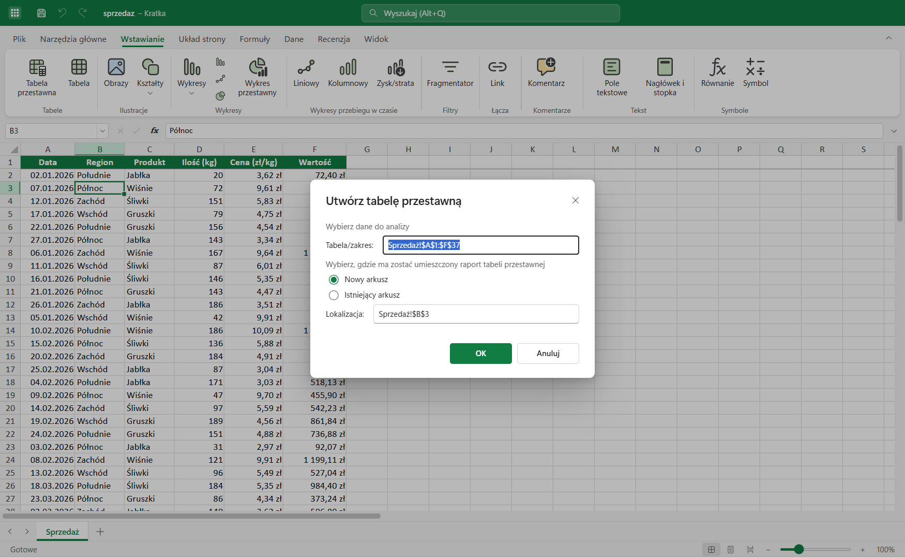Click Anuluj to cancel dialog
The image size is (905, 558).
click(x=548, y=354)
